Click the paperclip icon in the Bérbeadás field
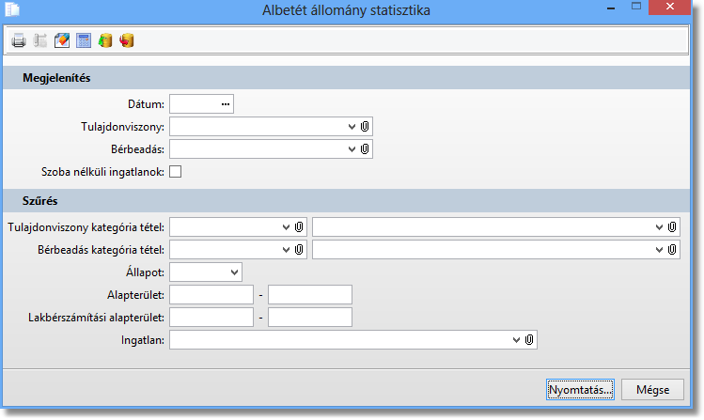Screen dimensions: 704x420 point(365,149)
